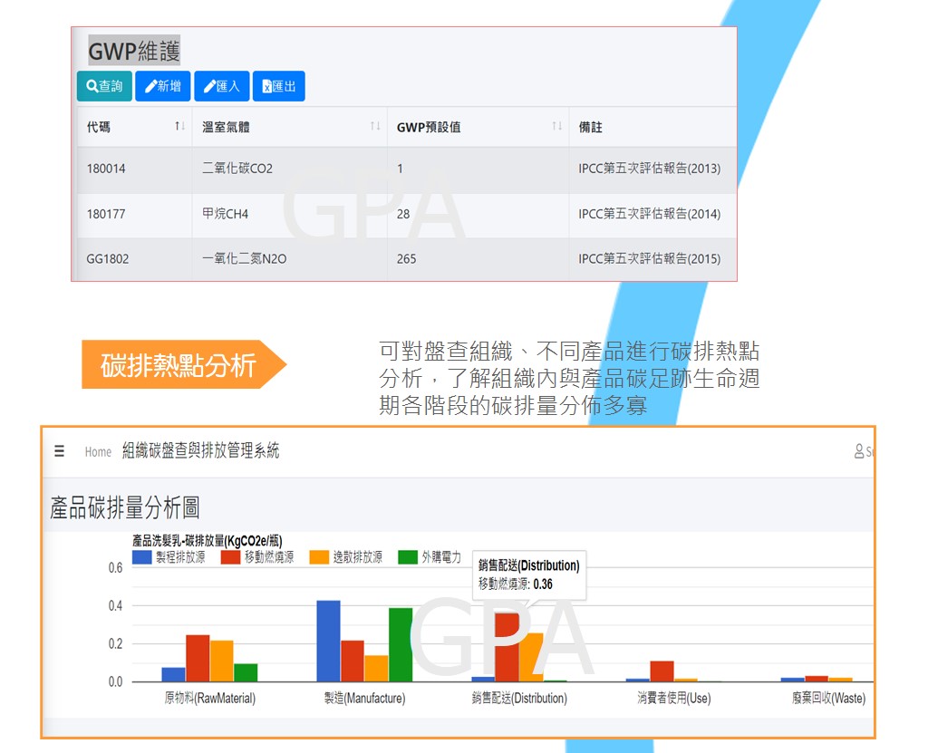Click the blue Manufacture 製程排放源 bar
Viewport: 928px width, 753px height.
click(x=328, y=641)
